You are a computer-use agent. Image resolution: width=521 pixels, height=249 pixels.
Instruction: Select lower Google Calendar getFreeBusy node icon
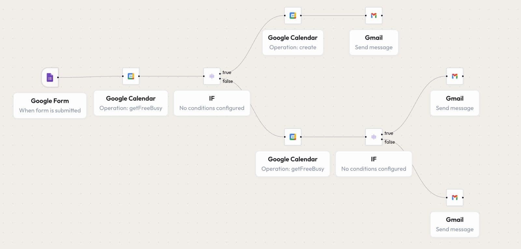293,137
